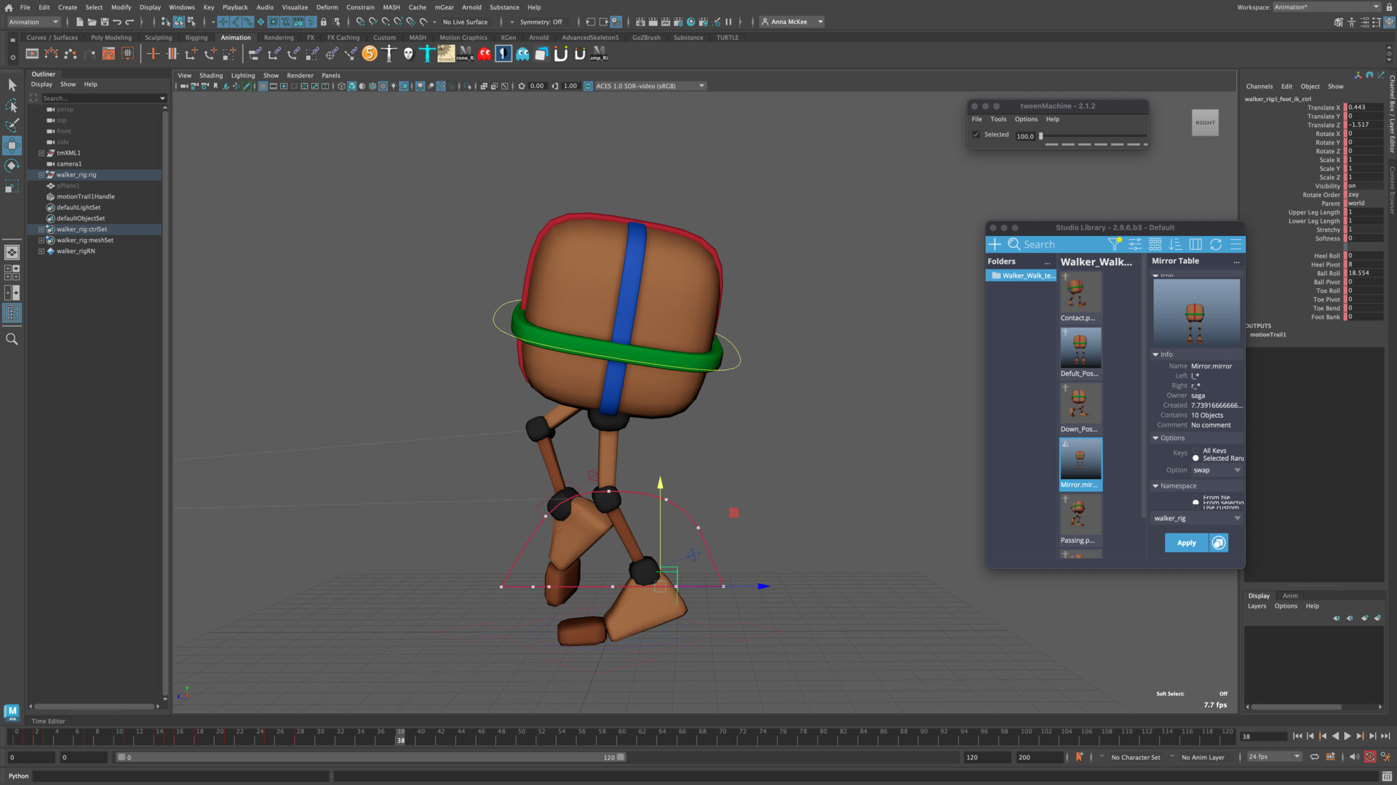
Task: Launch tweenMachine from the Animation shelf
Action: coord(446,54)
